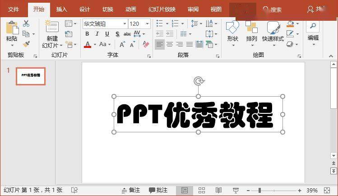This screenshot has width=338, height=196.
Task: Click the Cut scissors icon
Action: [26, 23]
